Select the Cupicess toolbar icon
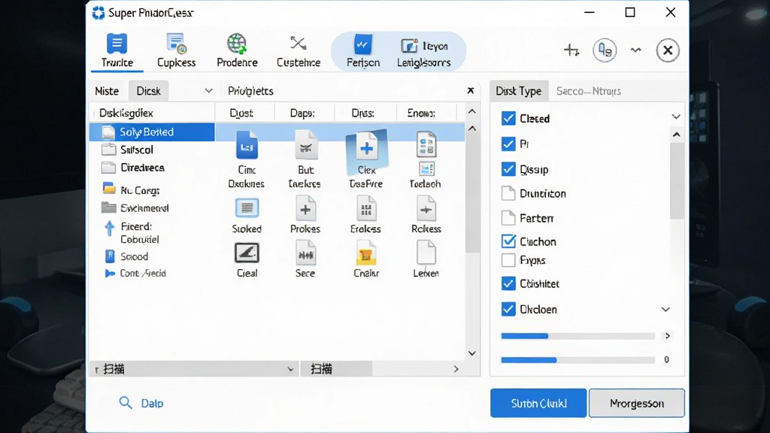 176,50
